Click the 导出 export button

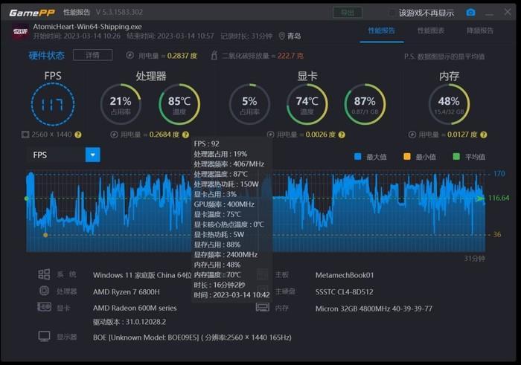[348, 13]
